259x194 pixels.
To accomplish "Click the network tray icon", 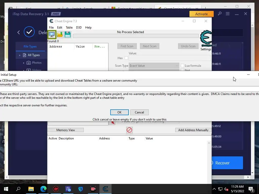I will pos(220,189).
